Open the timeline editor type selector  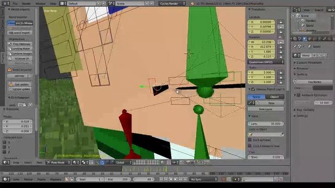pos(6,179)
